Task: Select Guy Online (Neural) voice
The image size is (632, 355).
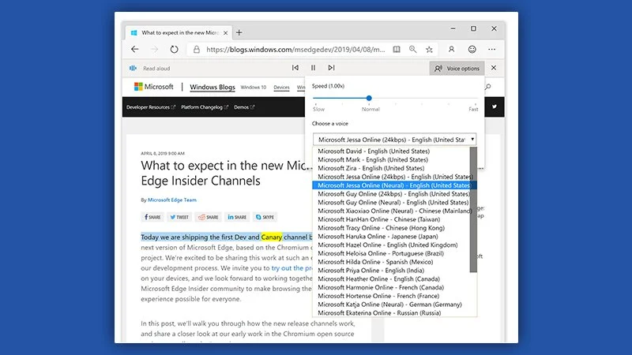Action: click(391, 203)
